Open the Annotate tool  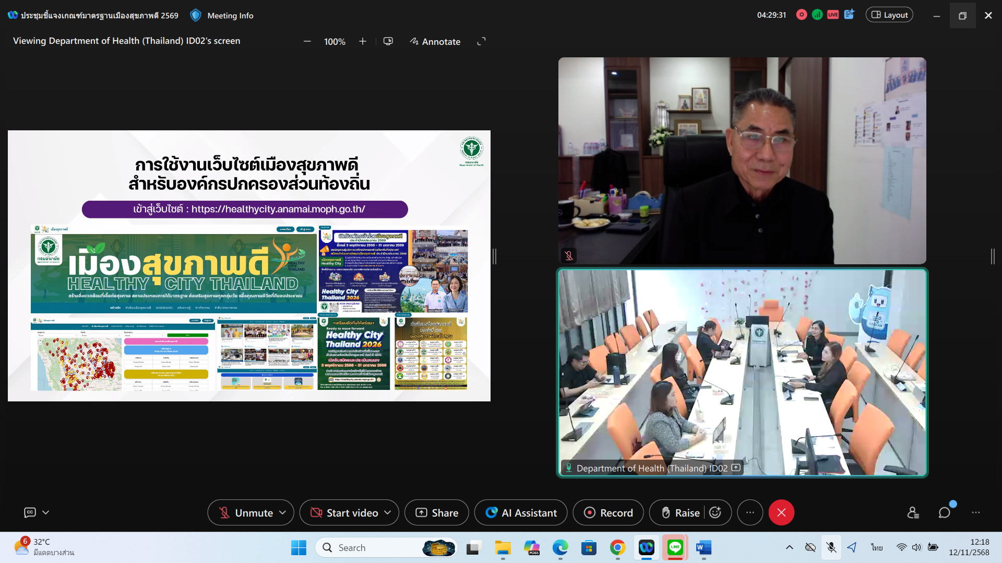point(435,42)
